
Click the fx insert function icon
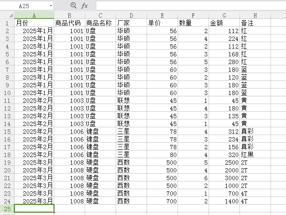[x=84, y=6]
